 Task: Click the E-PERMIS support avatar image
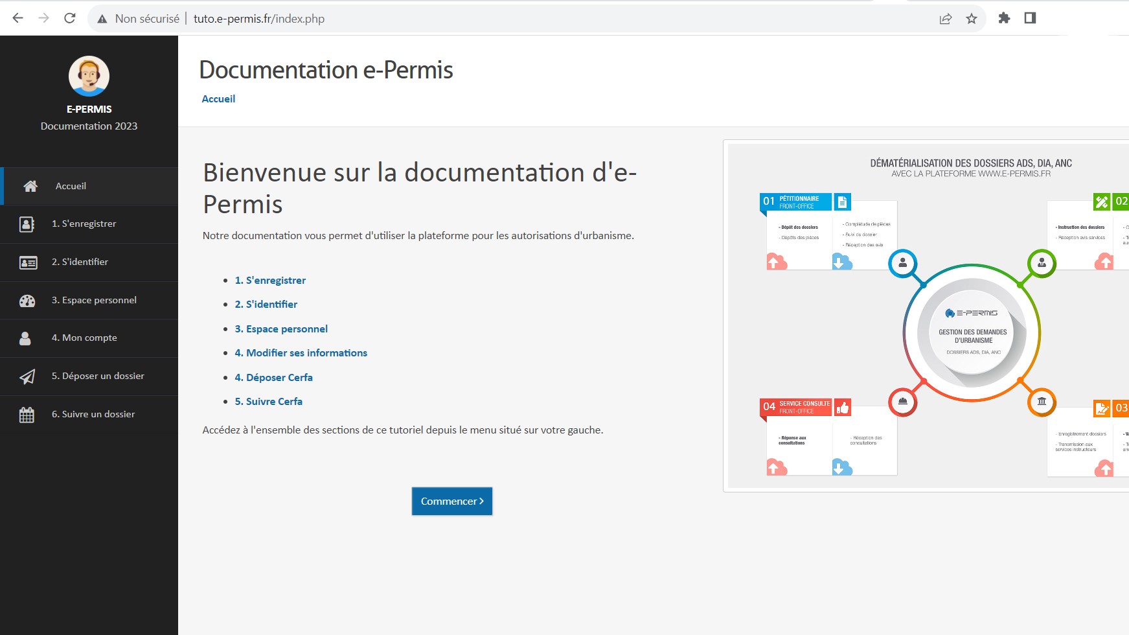[x=89, y=76]
